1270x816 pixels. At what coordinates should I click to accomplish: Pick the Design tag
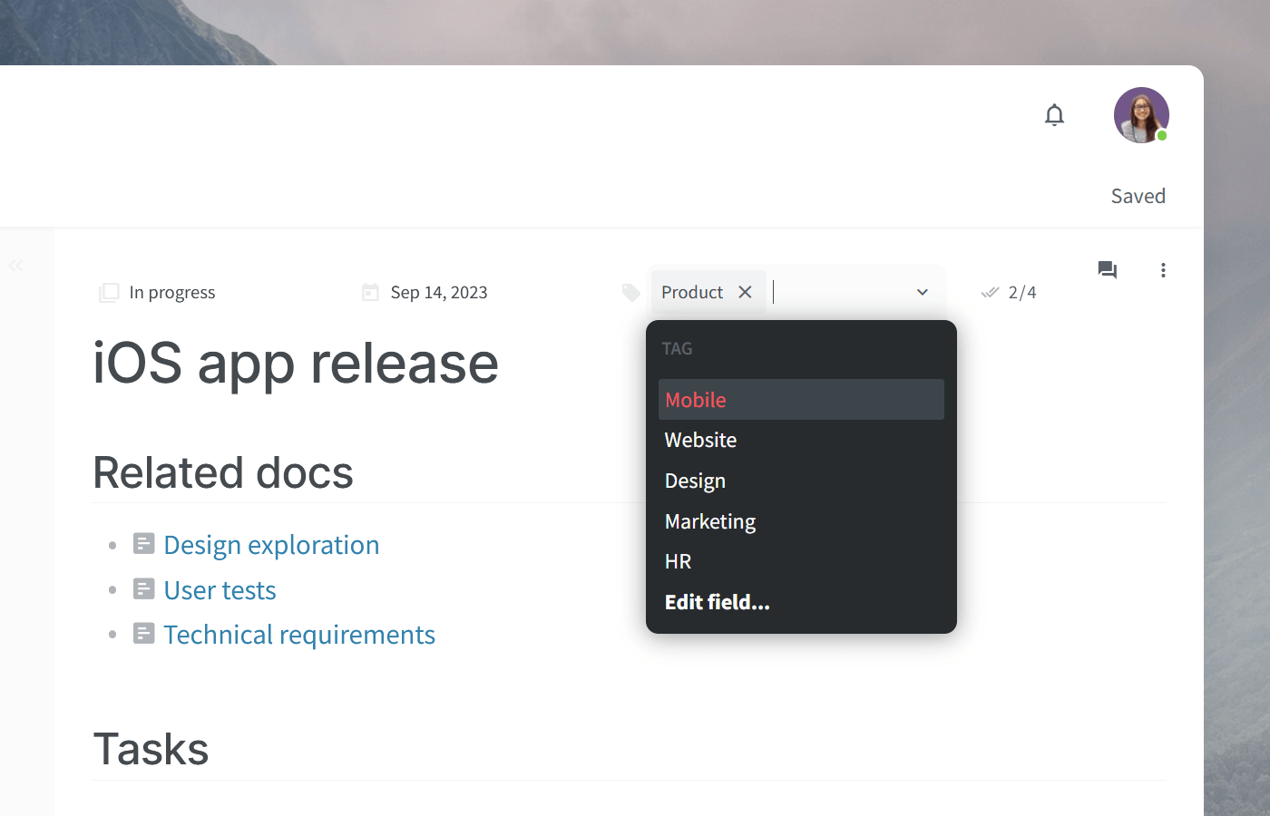tap(695, 481)
